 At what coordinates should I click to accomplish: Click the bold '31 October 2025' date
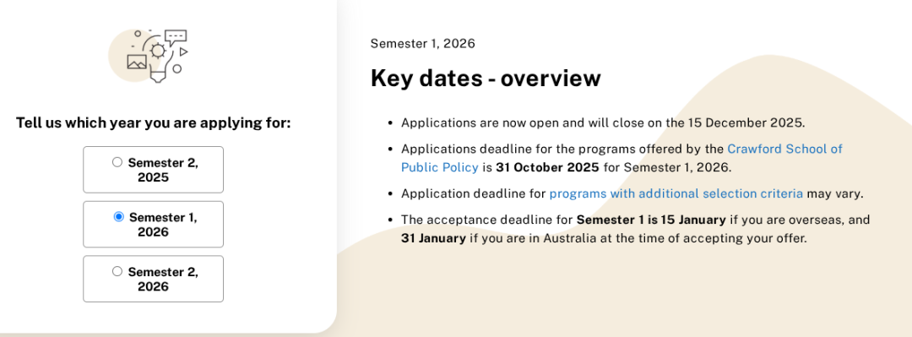[x=547, y=167]
